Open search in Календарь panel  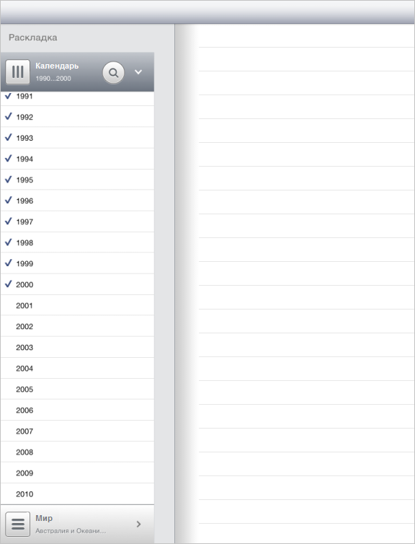113,73
